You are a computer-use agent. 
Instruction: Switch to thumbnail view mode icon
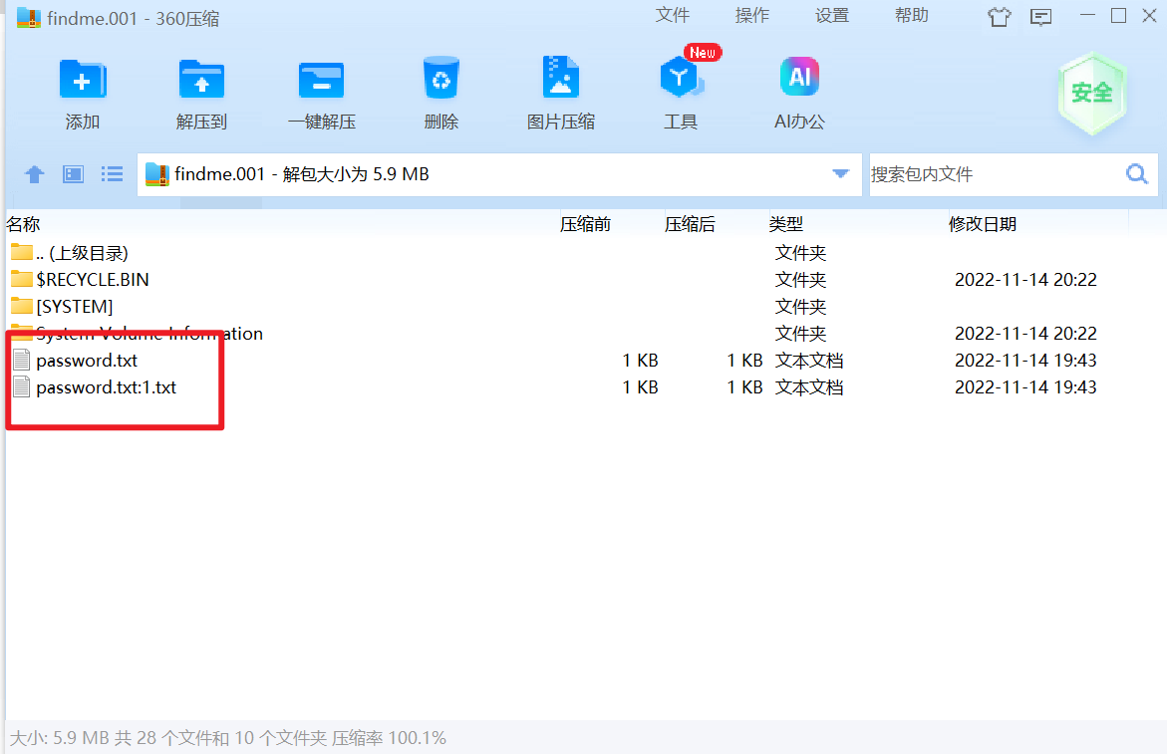[x=74, y=174]
